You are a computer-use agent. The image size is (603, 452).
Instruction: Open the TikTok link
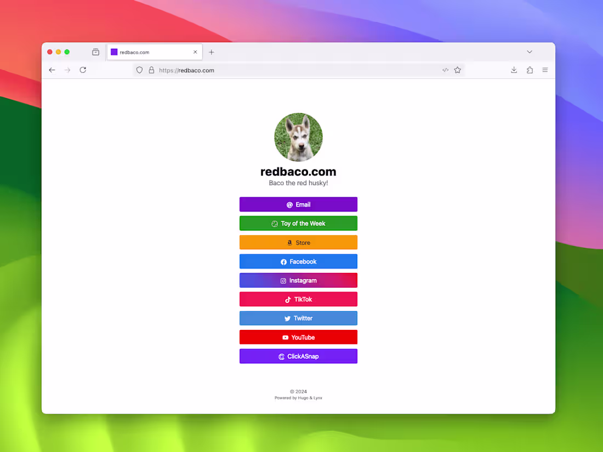[298, 299]
